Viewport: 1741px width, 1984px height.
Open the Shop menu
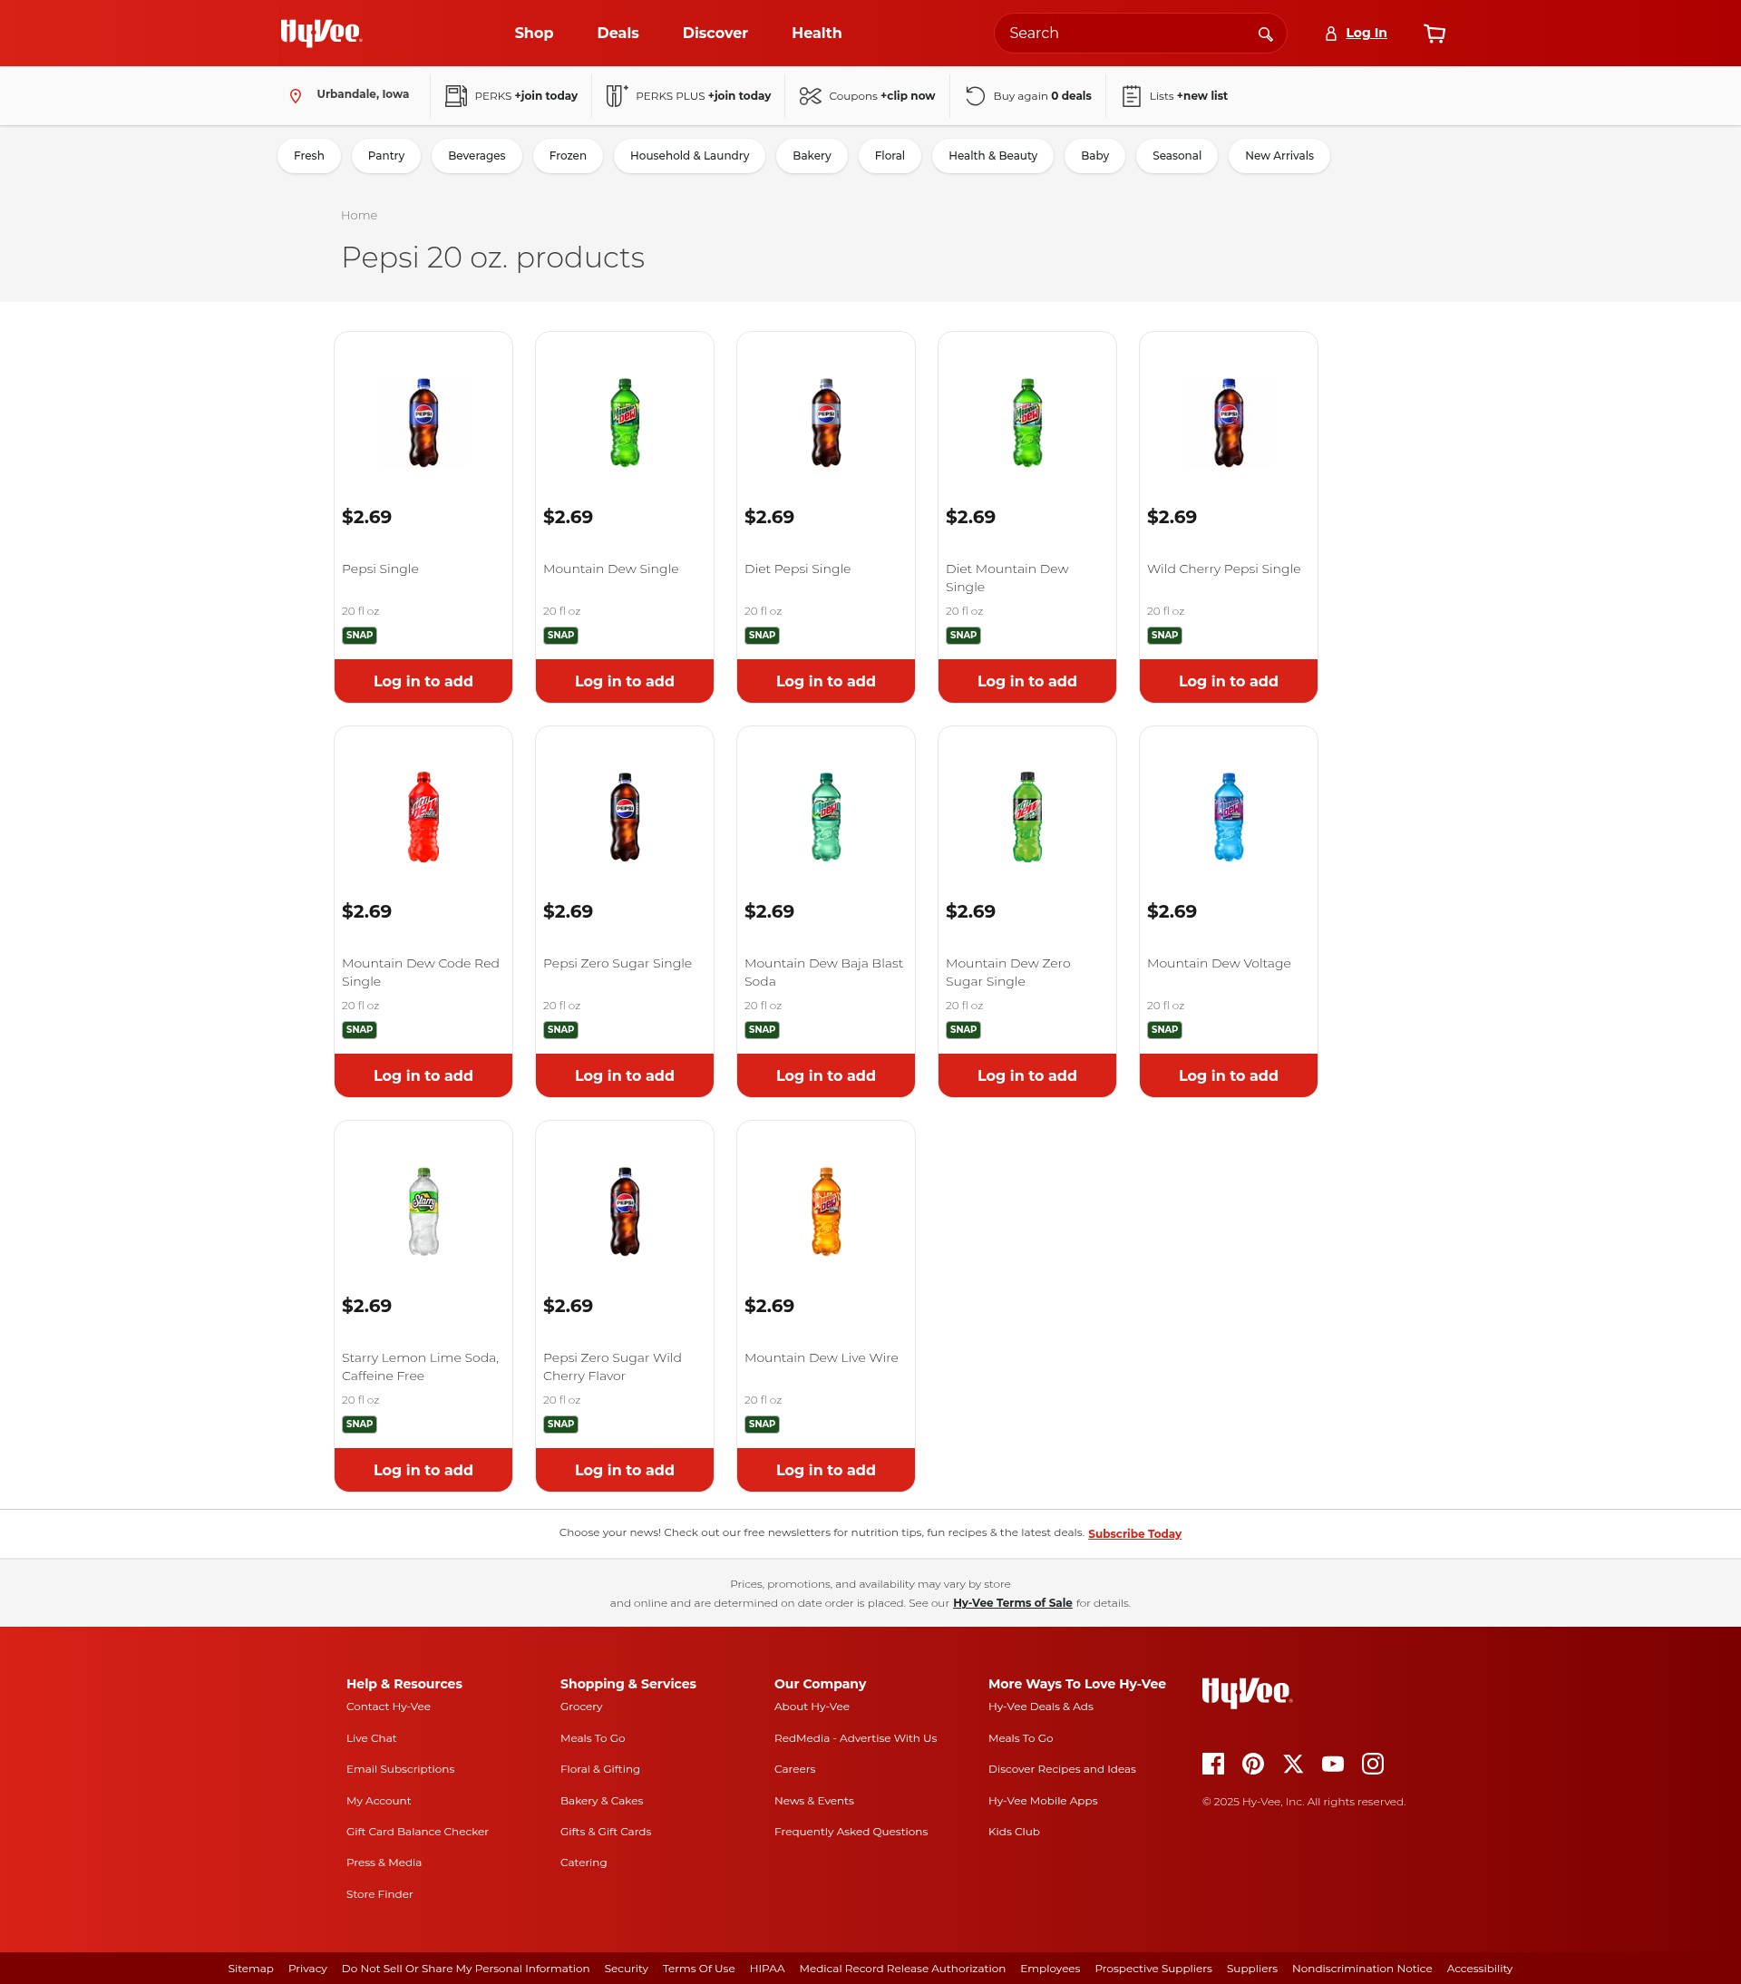(534, 33)
